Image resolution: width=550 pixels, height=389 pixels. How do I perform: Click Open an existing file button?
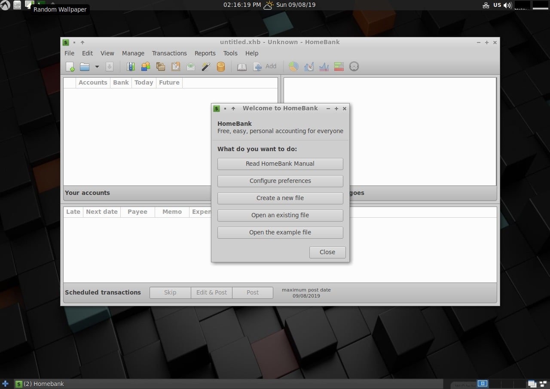pos(280,215)
